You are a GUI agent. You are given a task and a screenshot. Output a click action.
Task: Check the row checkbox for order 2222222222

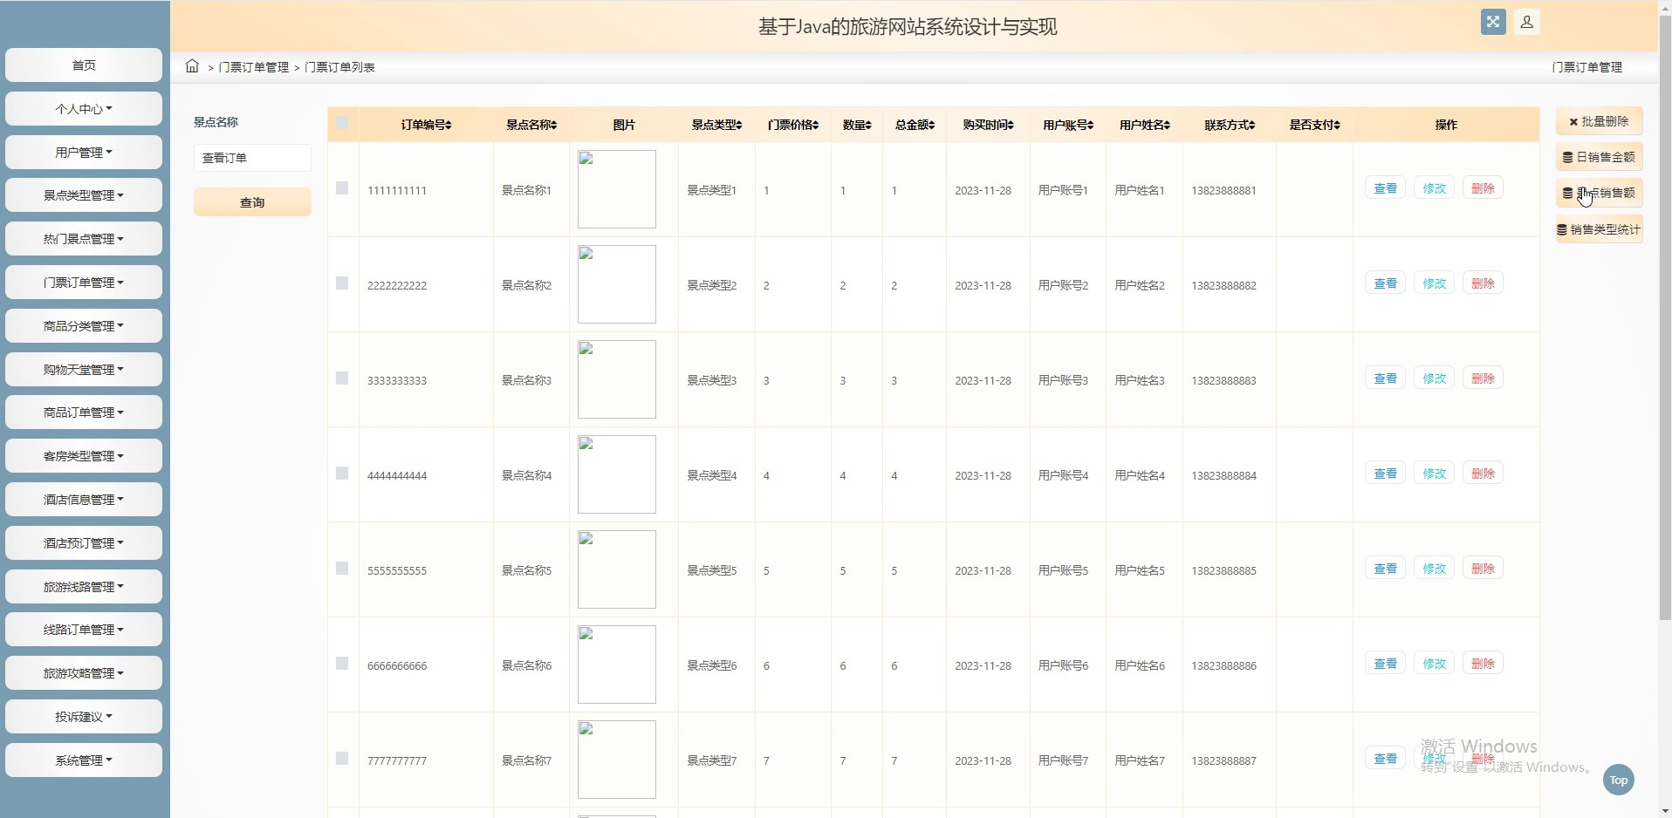coord(342,283)
